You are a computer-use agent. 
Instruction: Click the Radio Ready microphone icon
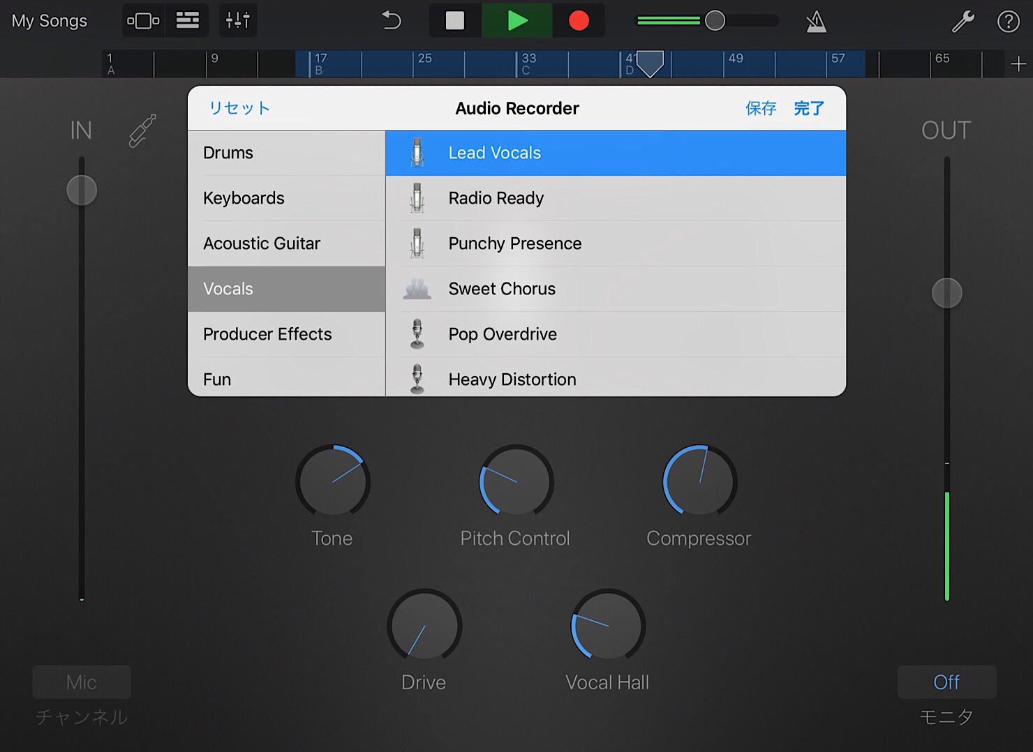click(417, 198)
